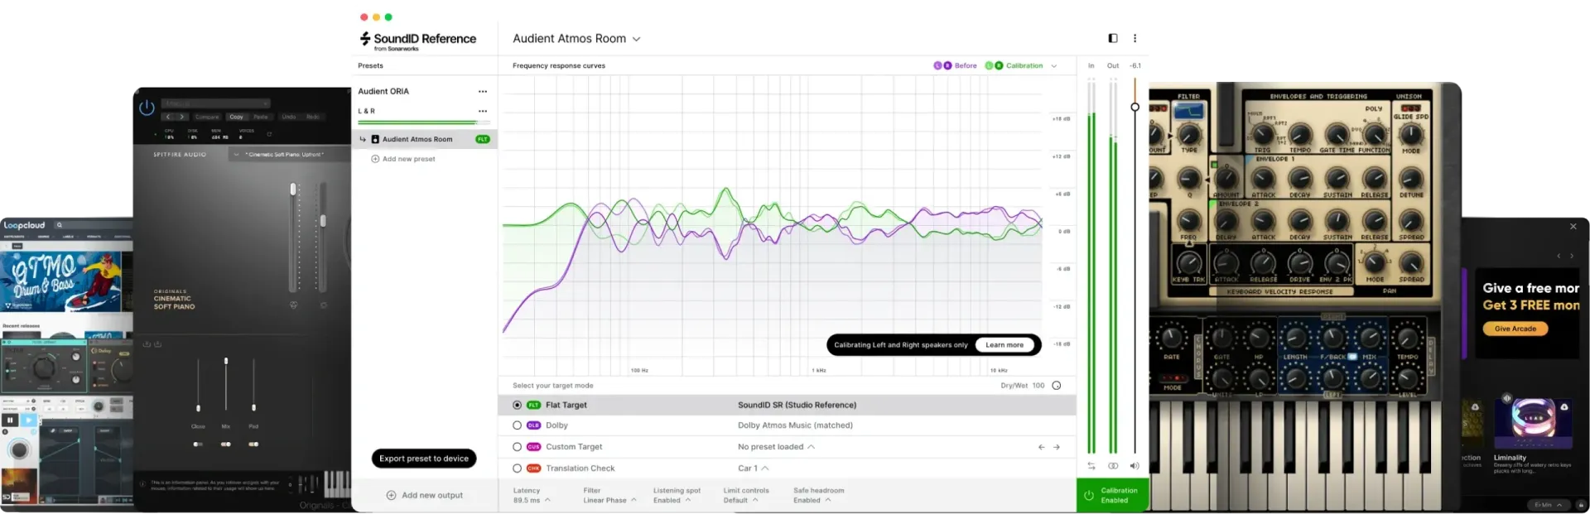Screen dimensions: 1590x514
Task: Expand the Audient Atmos Room title dropdown
Action: coord(636,39)
